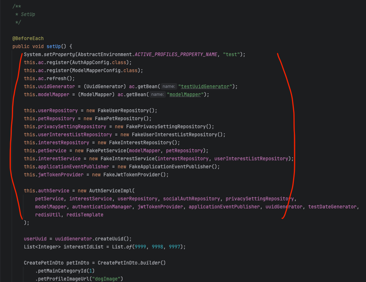The width and height of the screenshot is (366, 282).
Task: Click redisTemplate argument
Action: 85,215
